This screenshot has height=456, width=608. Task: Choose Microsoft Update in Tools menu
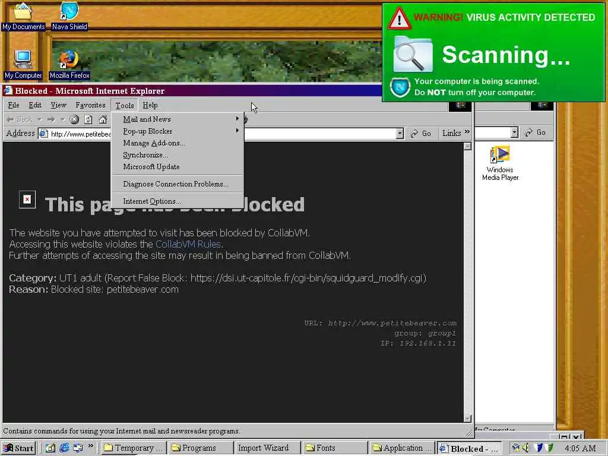177,167
